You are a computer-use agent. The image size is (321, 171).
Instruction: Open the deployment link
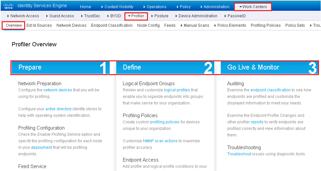pos(41,148)
